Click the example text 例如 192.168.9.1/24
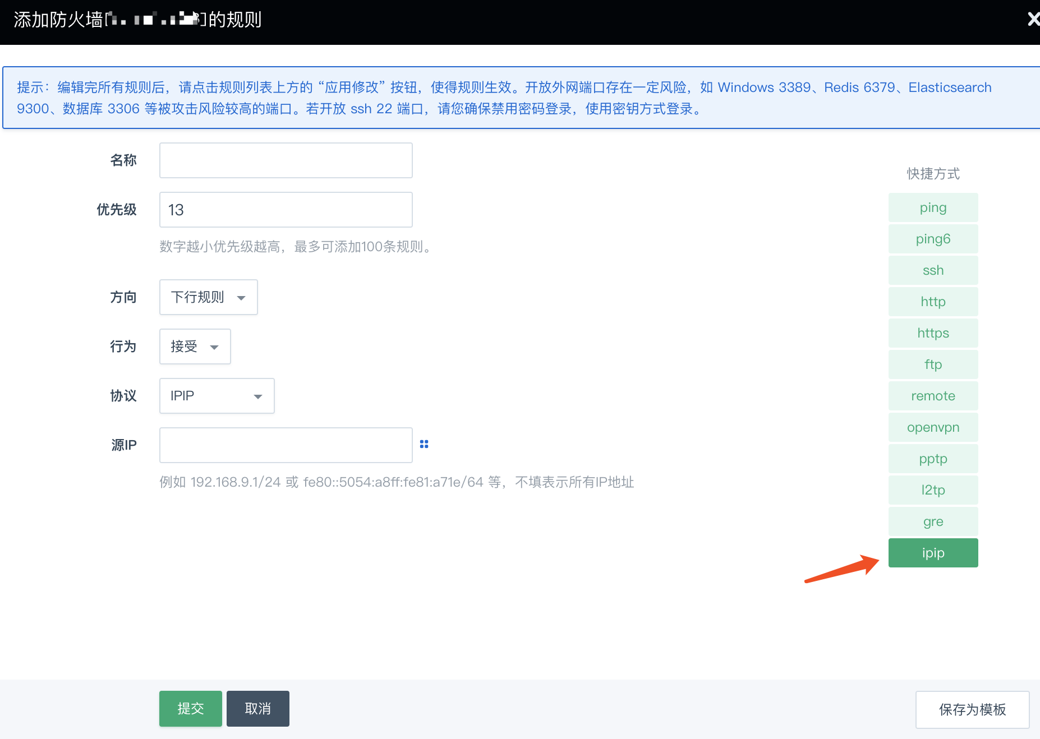Screen dimensions: 1040x739 pyautogui.click(x=220, y=482)
